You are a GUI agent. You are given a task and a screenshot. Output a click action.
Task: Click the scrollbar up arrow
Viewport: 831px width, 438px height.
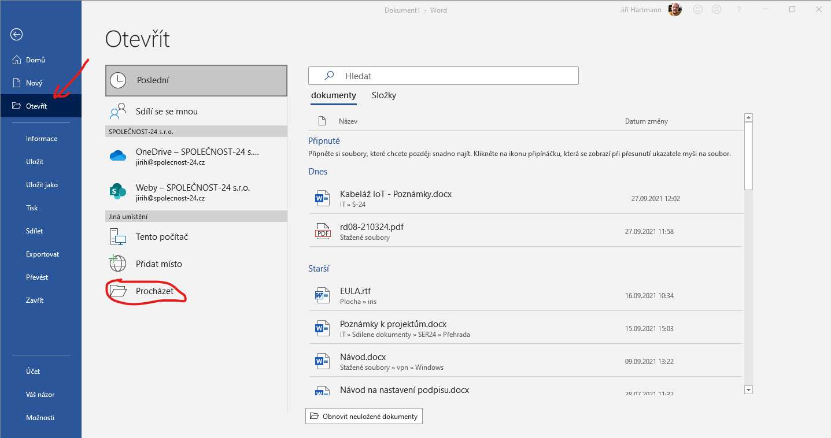click(x=748, y=118)
